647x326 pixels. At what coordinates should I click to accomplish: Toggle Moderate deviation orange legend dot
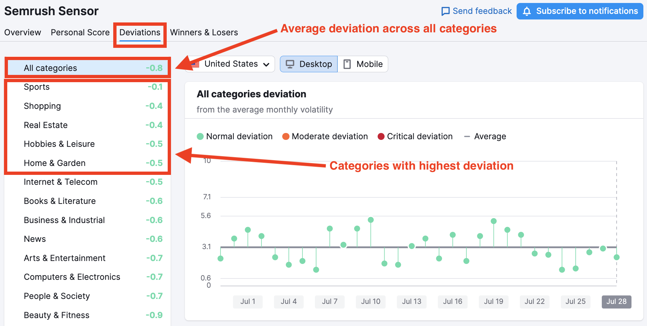[286, 137]
